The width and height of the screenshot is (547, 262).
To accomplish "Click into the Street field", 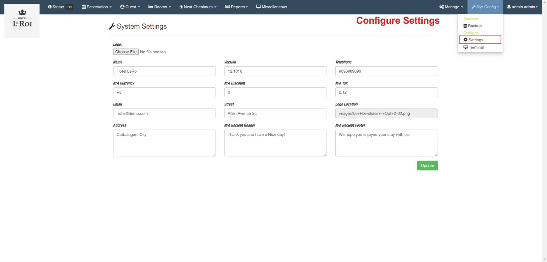I will 275,114.
